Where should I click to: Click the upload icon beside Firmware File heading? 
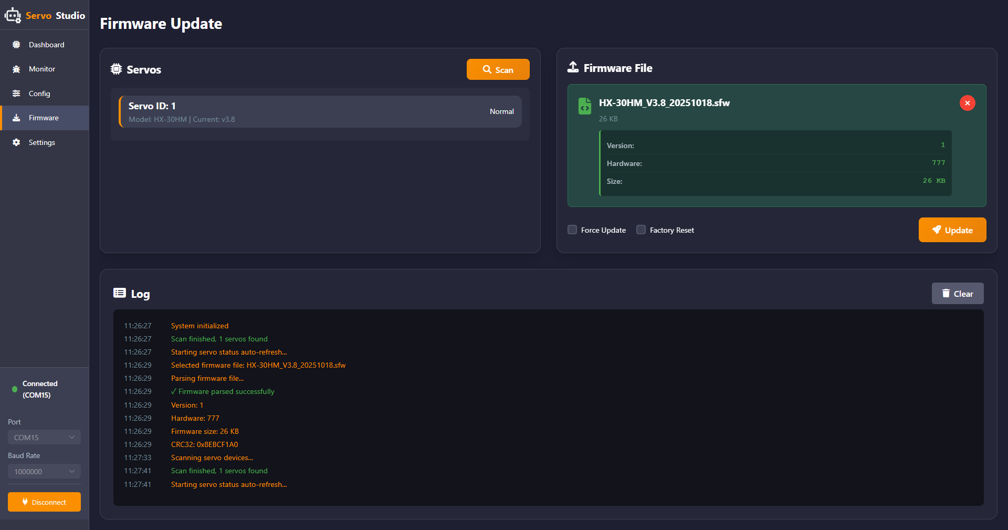point(573,67)
